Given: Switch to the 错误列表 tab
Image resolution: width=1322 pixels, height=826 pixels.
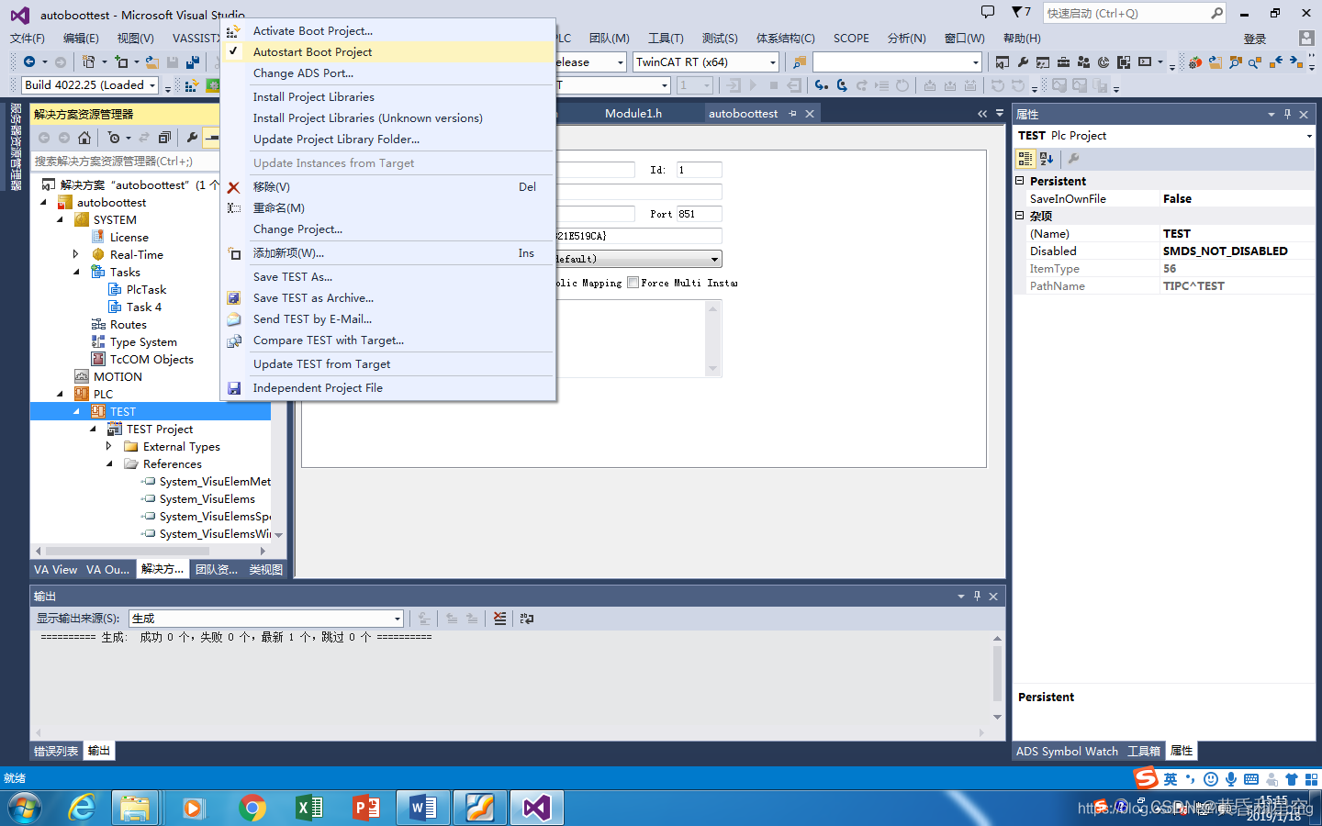Looking at the screenshot, I should [56, 751].
